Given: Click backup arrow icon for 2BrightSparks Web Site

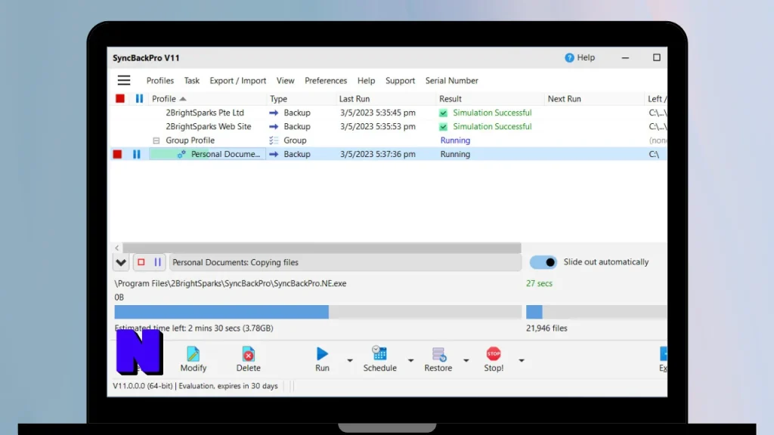Looking at the screenshot, I should coord(274,127).
